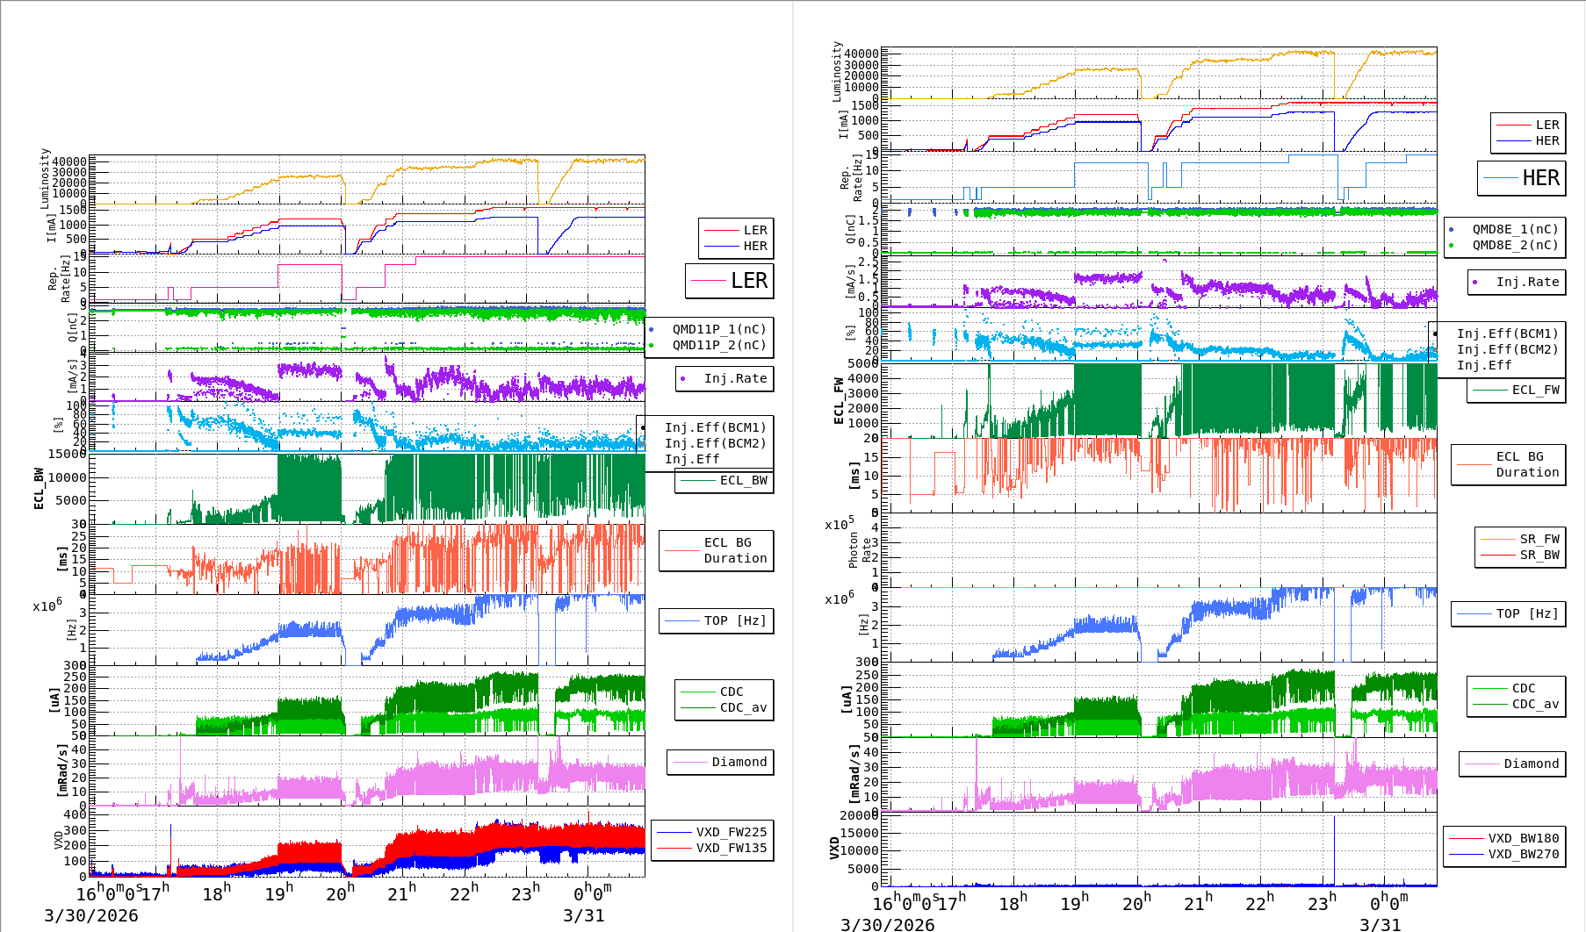The image size is (1586, 932).
Task: Click the left ECL BG Duration legend
Action: tap(717, 551)
